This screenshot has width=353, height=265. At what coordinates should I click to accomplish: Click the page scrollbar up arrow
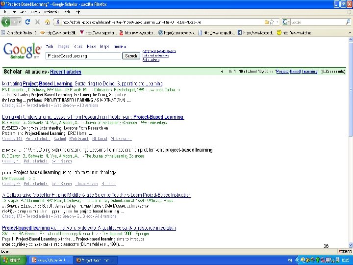351,39
